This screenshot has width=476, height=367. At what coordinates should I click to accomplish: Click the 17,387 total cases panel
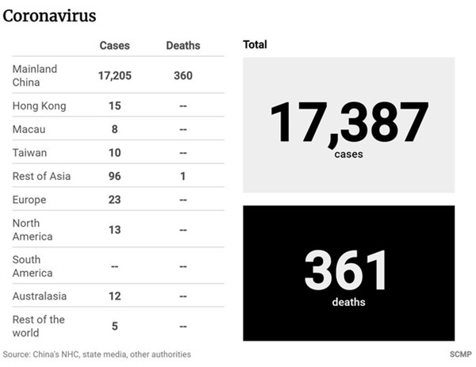[x=348, y=124]
